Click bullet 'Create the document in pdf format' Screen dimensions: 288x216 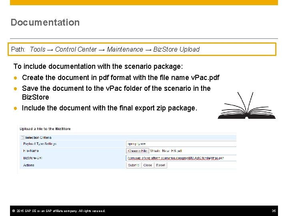120,78
